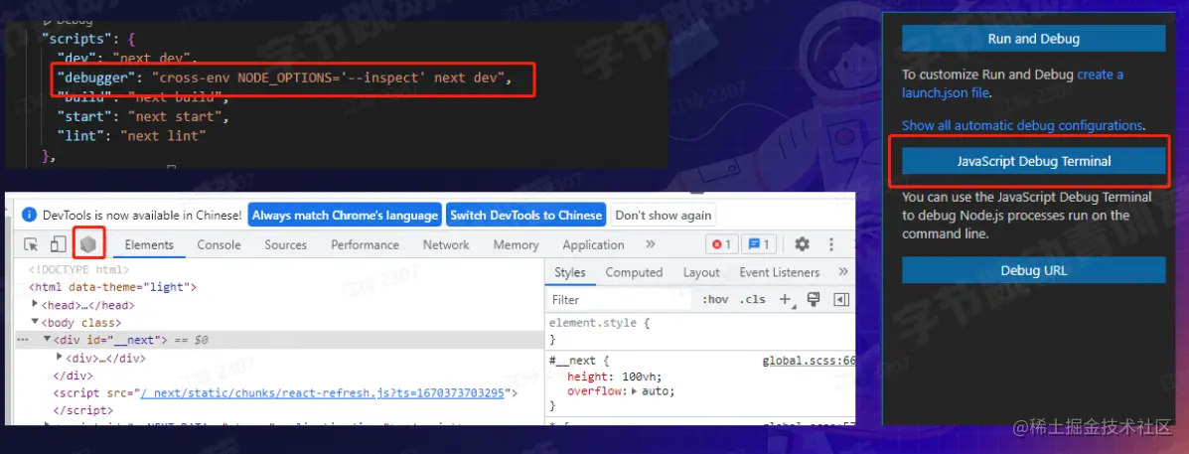Select the html data-theme light line
The width and height of the screenshot is (1189, 454).
112,287
